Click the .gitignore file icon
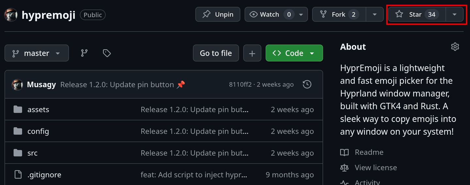 coord(18,175)
